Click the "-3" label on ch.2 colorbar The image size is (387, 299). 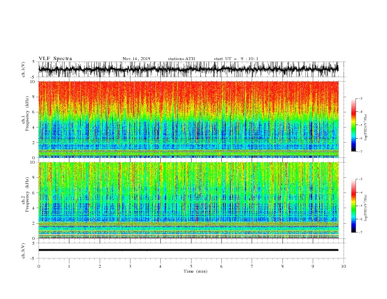[360, 179]
